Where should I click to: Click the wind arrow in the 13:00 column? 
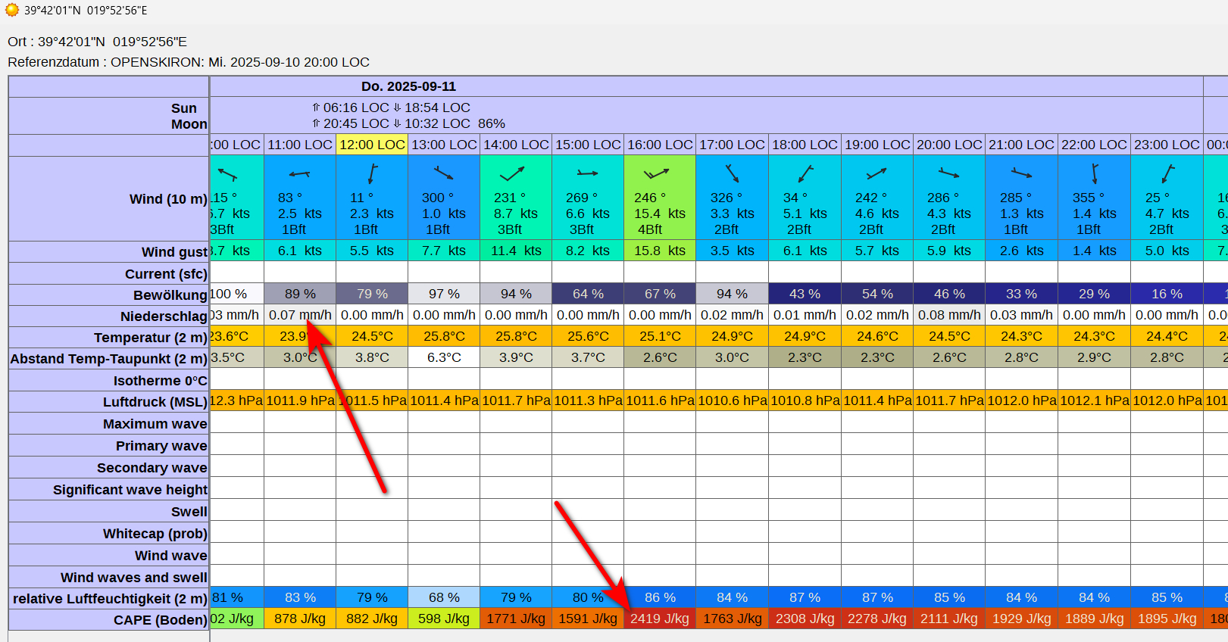tap(444, 174)
